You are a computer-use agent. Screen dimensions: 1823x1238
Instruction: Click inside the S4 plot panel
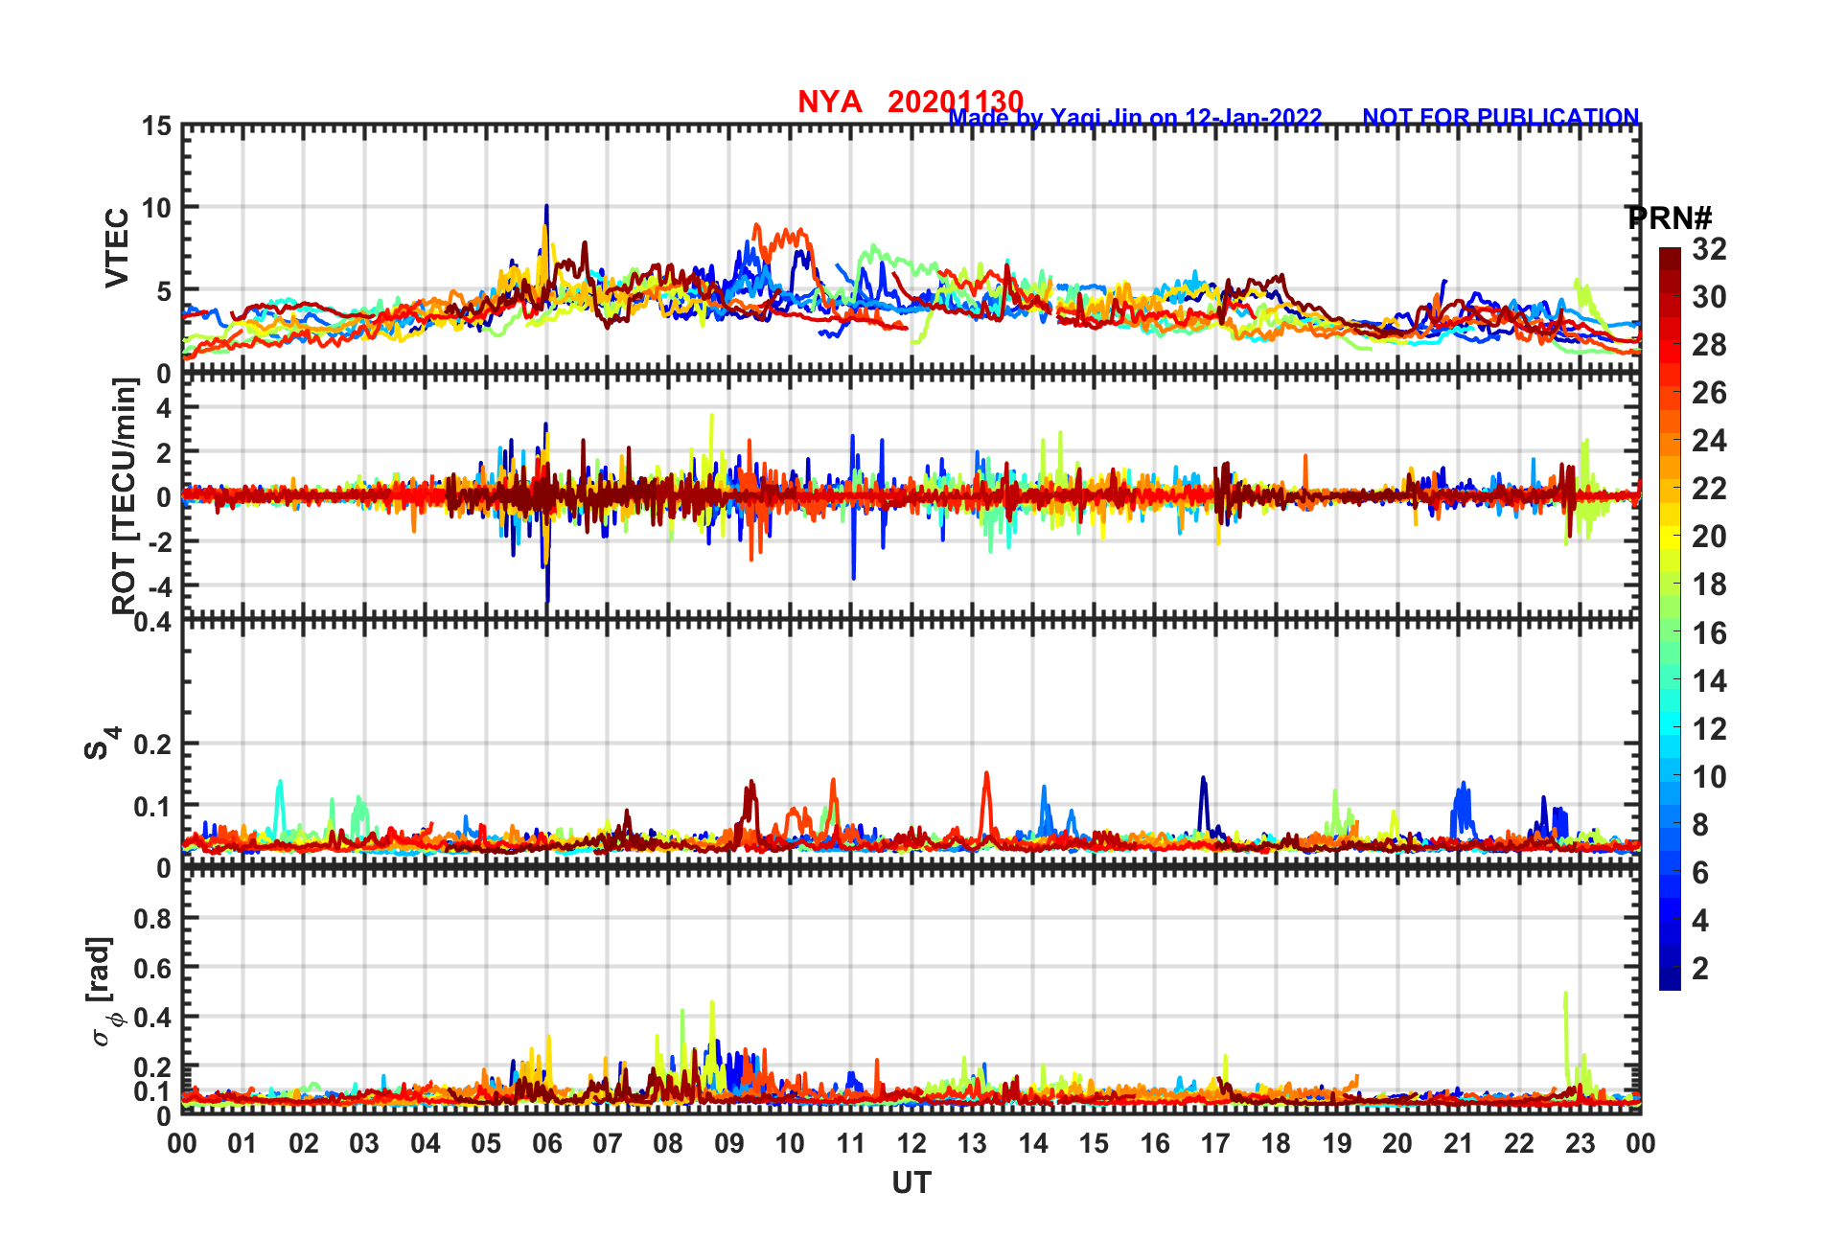(x=911, y=745)
